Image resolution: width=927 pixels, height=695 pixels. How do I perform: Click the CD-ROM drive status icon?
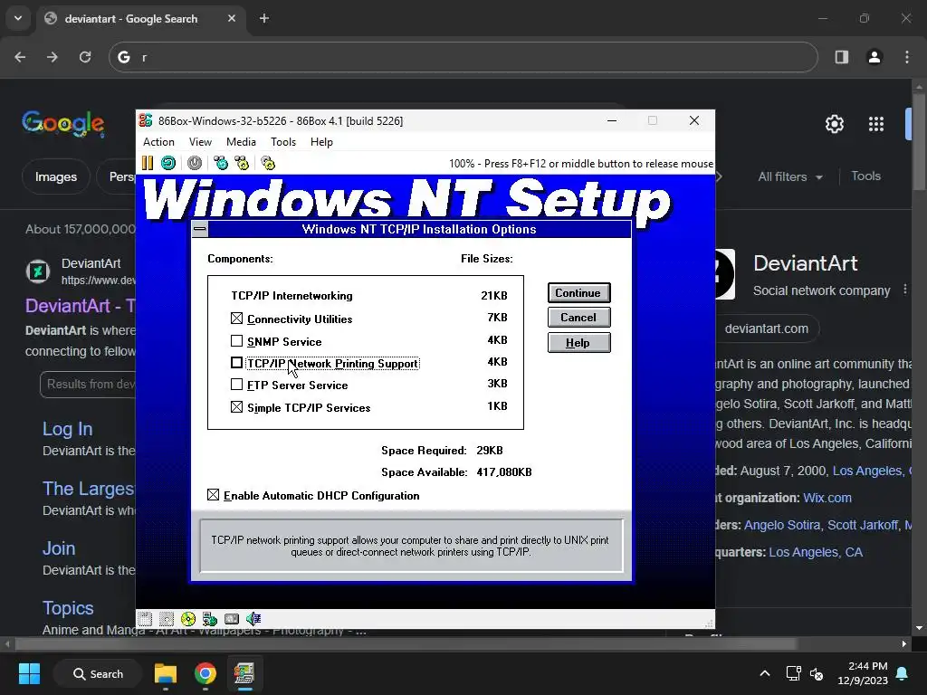tap(188, 619)
